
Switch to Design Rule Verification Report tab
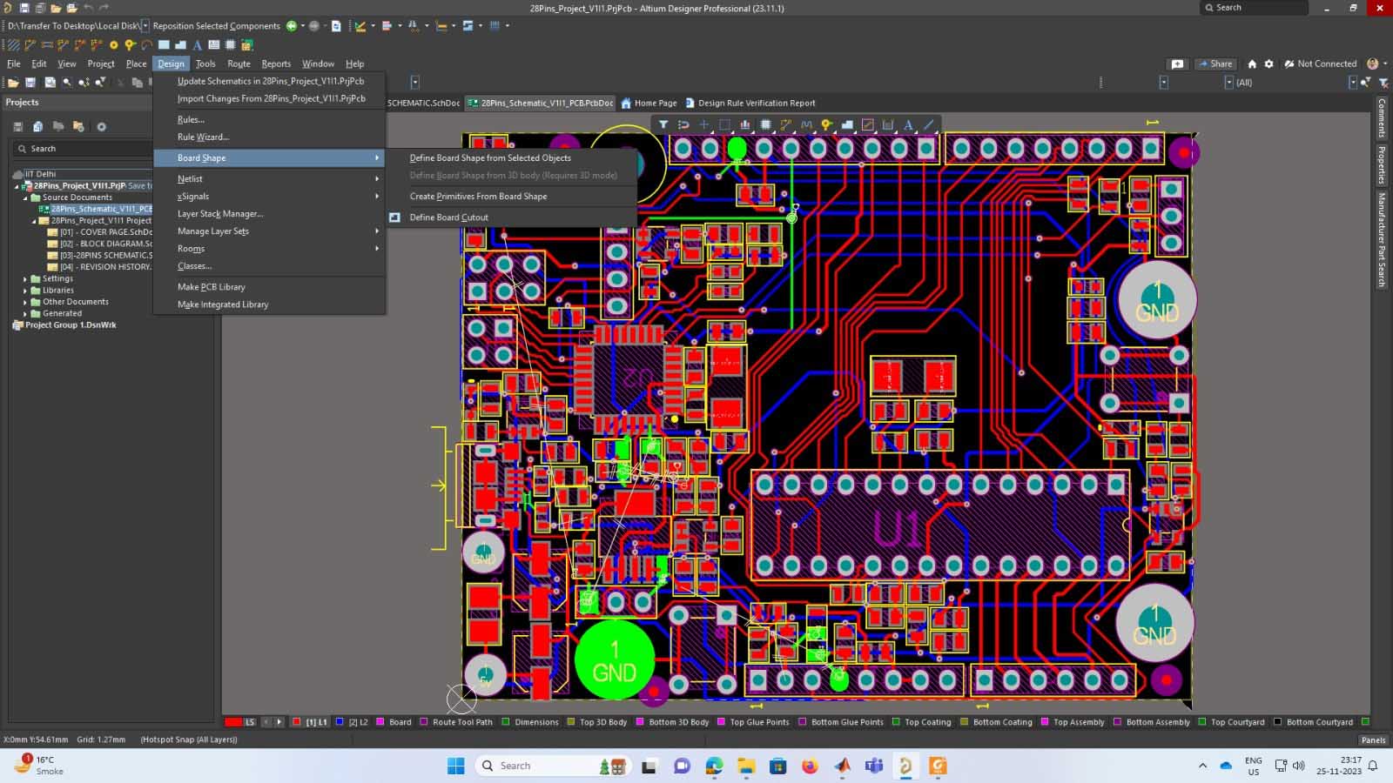[756, 103]
